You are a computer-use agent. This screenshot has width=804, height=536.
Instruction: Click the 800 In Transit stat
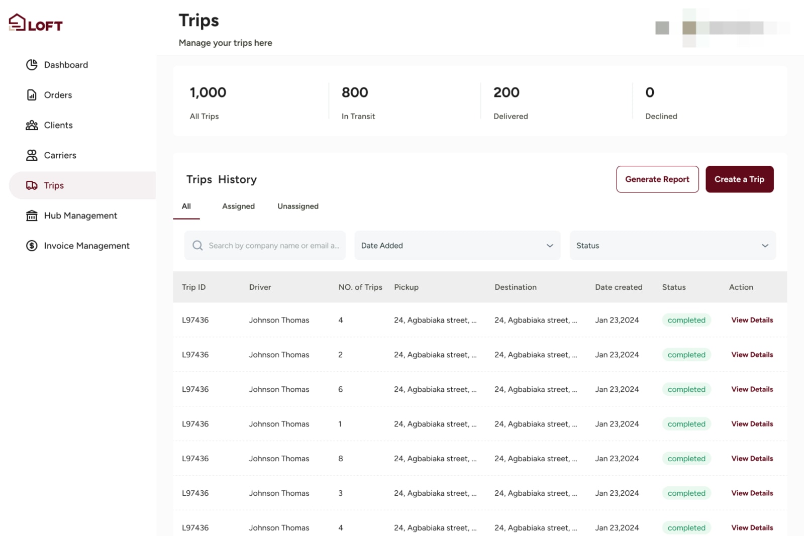coord(358,102)
